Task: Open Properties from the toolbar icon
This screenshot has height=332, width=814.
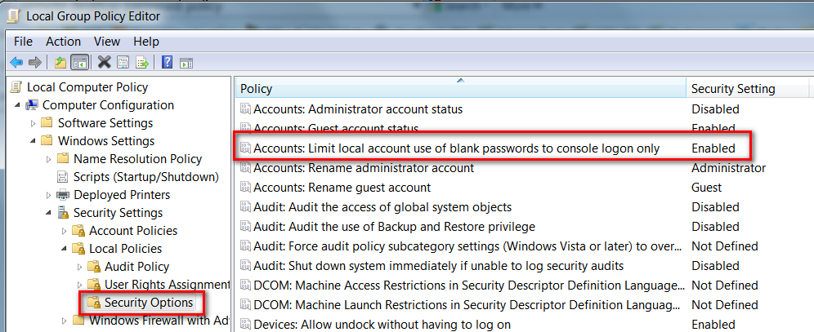Action: 123,62
